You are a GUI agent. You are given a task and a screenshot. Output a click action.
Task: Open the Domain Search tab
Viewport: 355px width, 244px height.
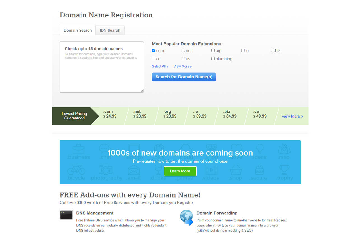coord(78,30)
